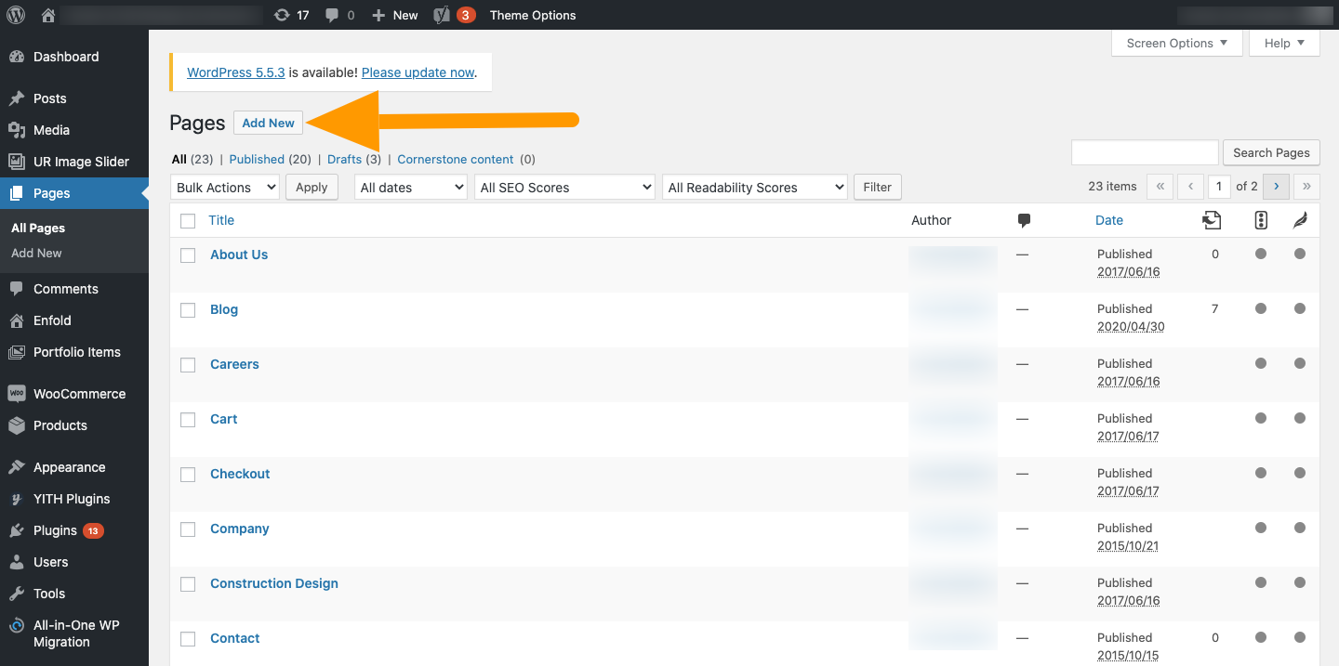The image size is (1339, 666).
Task: Check the About Us page checkbox
Action: 188,255
